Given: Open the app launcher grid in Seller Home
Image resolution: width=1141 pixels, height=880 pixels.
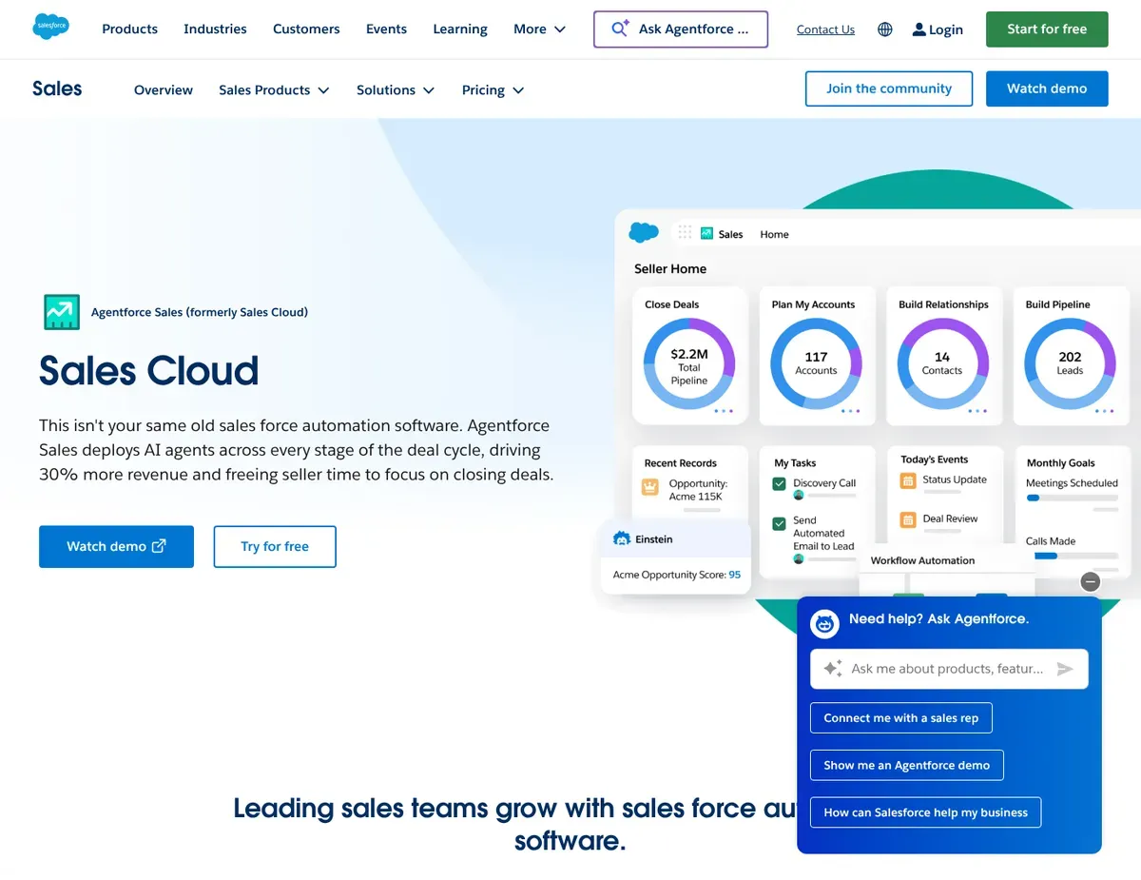Looking at the screenshot, I should click(684, 232).
